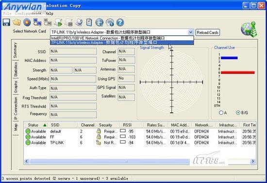Click the orange target scan icon
This screenshot has width=267, height=183.
pyautogui.click(x=27, y=22)
